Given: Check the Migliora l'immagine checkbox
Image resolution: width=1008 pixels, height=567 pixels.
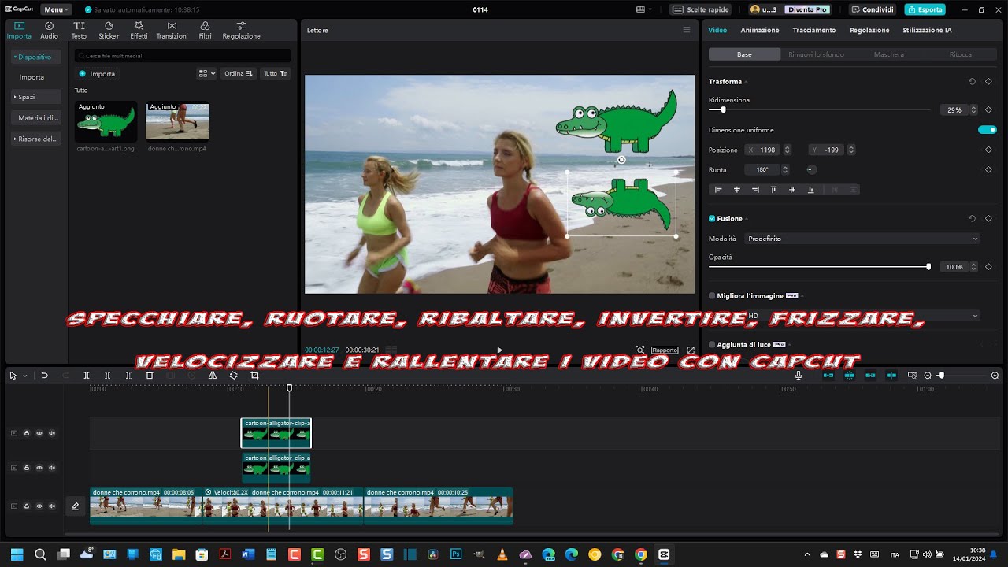Looking at the screenshot, I should pos(712,295).
